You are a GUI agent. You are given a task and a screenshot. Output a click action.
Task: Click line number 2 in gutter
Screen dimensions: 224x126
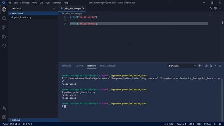65,20
